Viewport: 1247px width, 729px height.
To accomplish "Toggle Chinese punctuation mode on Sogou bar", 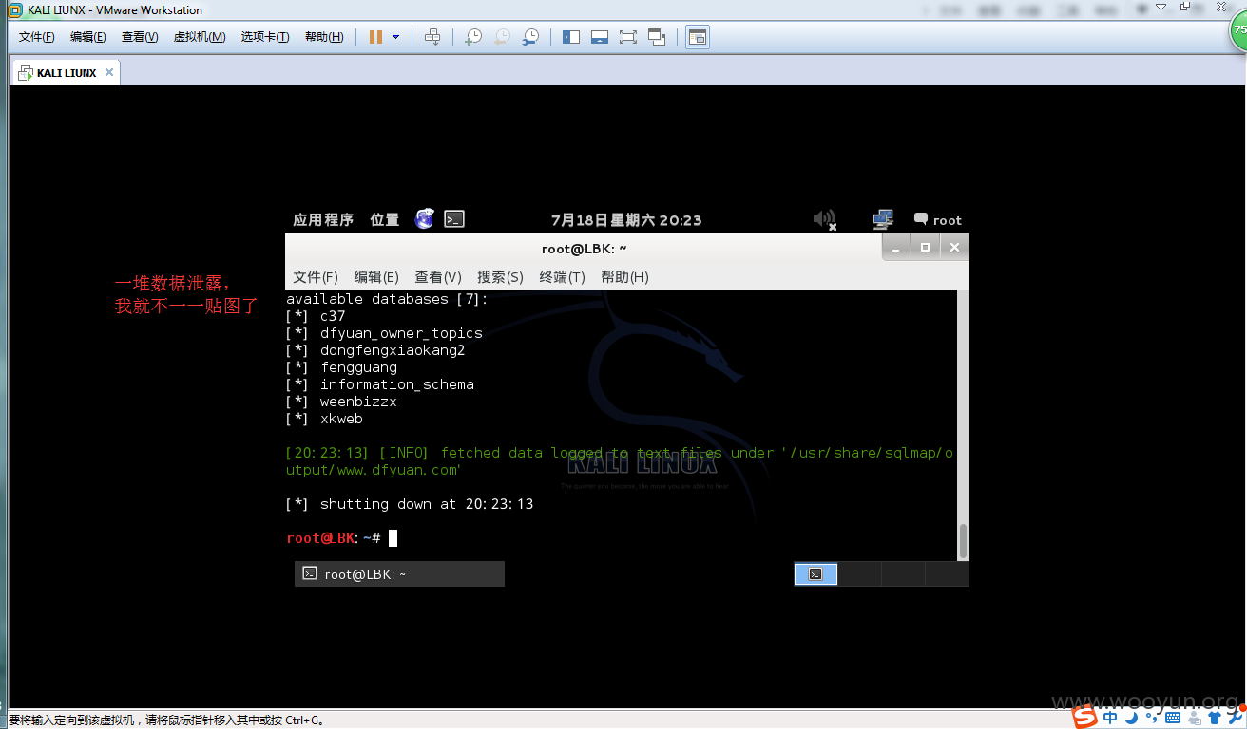I will coord(1151,718).
